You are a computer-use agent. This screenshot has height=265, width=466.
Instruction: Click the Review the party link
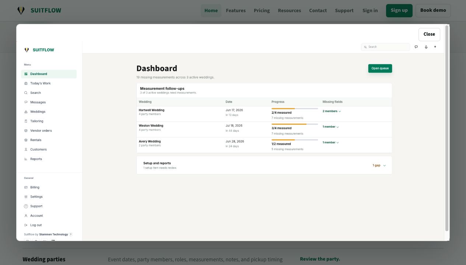point(320,259)
